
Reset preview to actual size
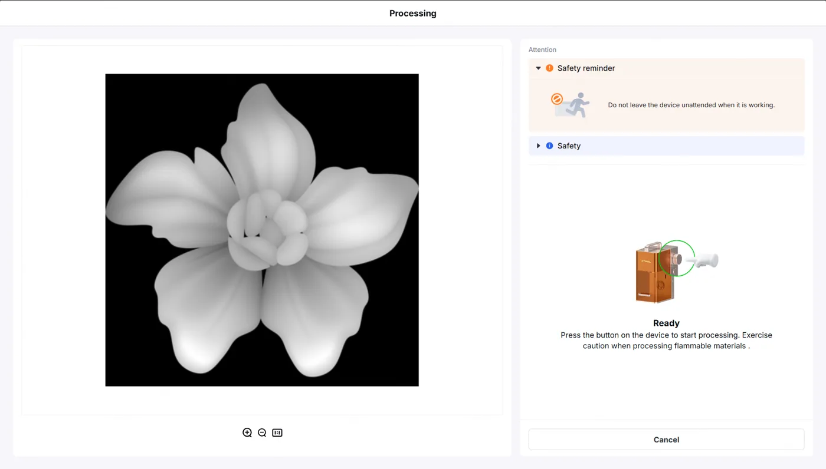277,432
